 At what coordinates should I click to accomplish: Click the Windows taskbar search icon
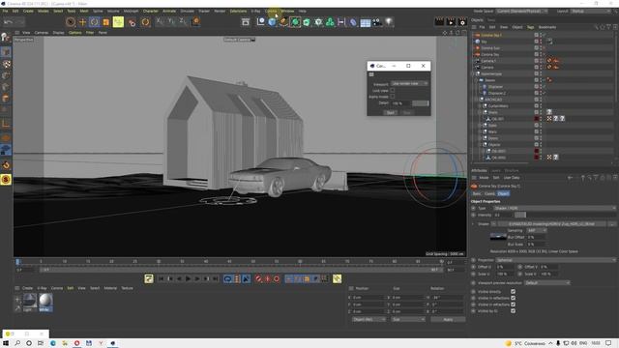point(17,343)
